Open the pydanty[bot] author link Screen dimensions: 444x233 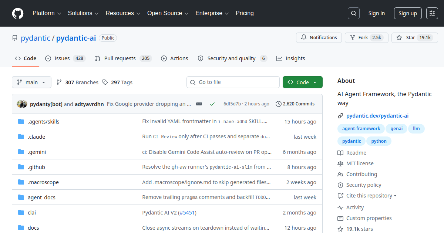click(x=46, y=104)
